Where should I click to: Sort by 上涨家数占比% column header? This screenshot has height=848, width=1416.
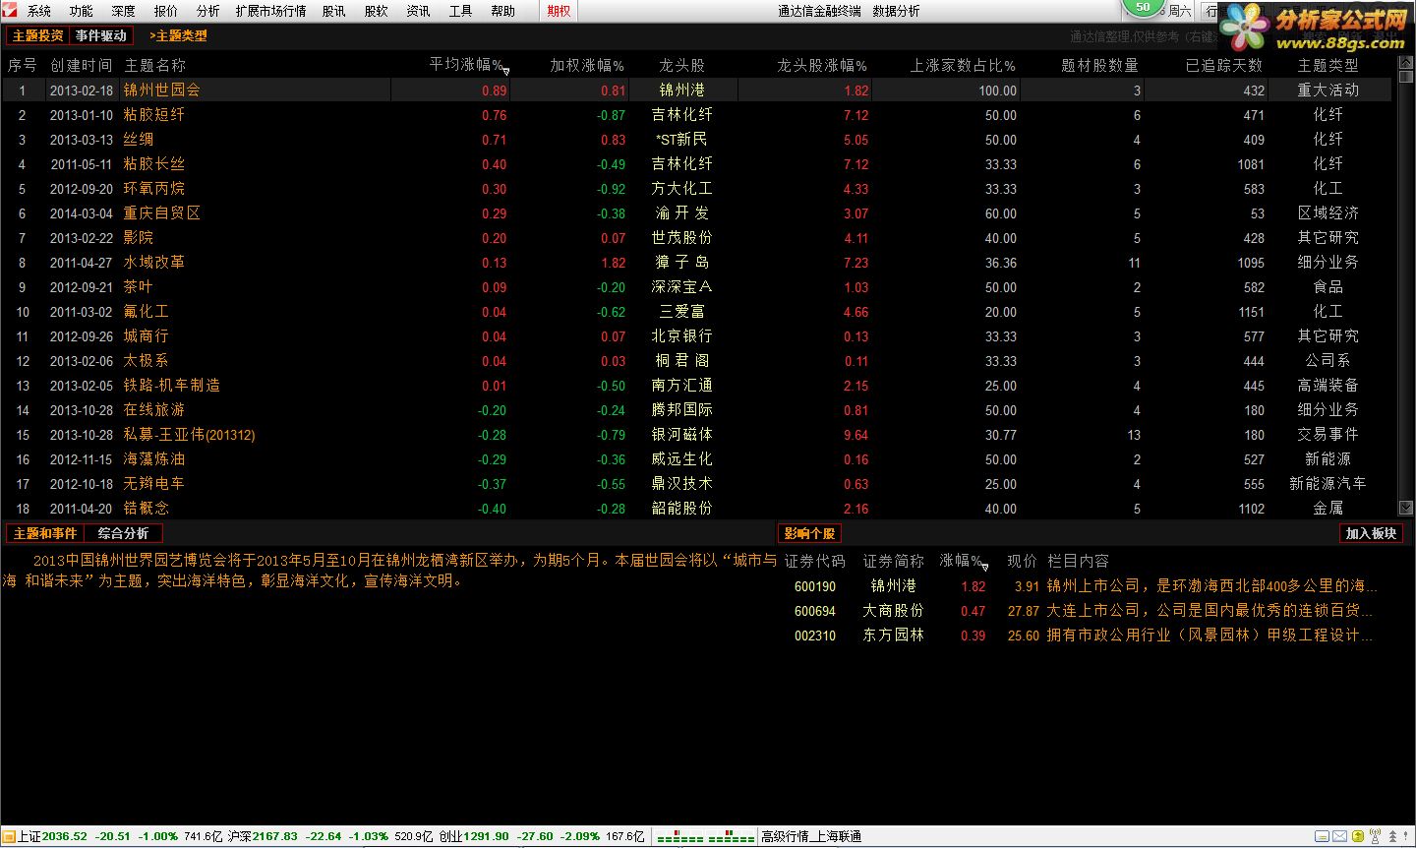963,65
